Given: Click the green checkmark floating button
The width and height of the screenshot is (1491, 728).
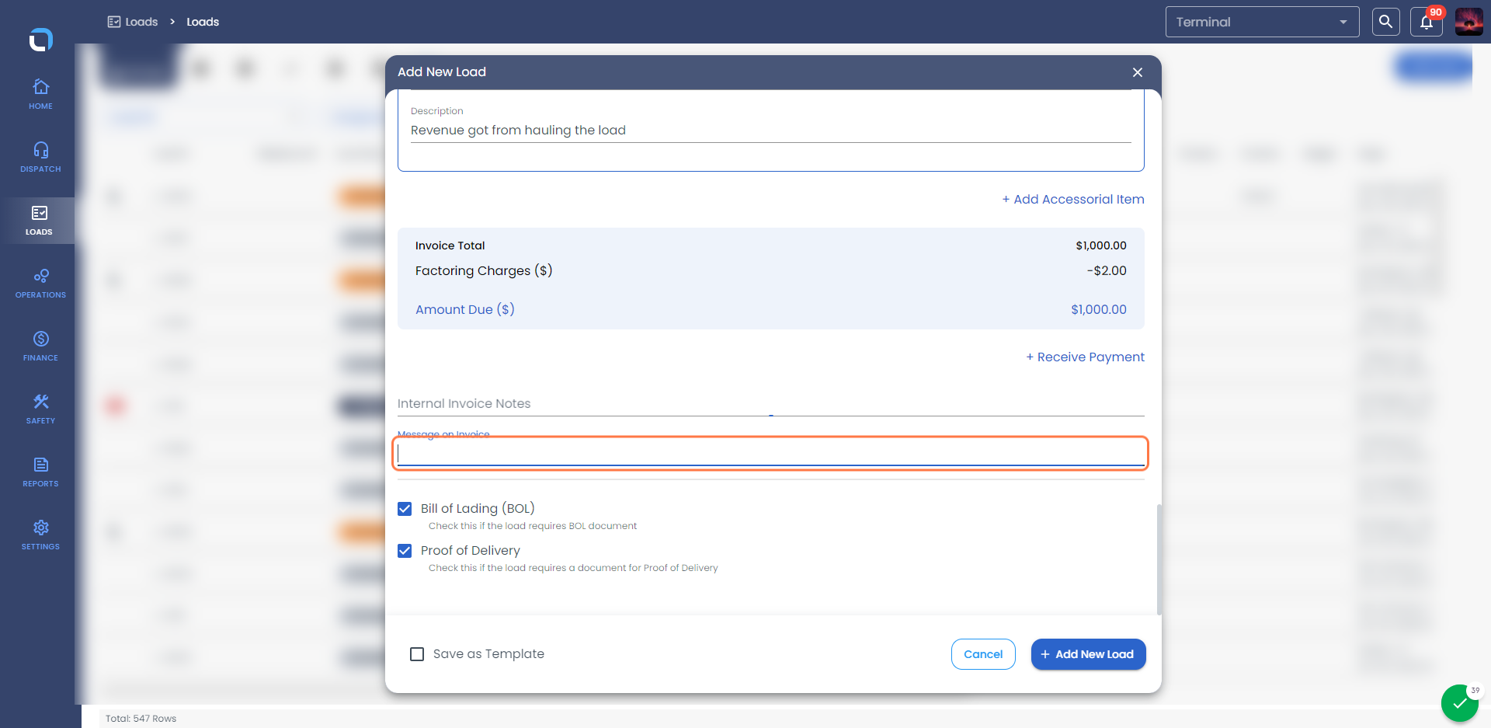Looking at the screenshot, I should (x=1460, y=703).
